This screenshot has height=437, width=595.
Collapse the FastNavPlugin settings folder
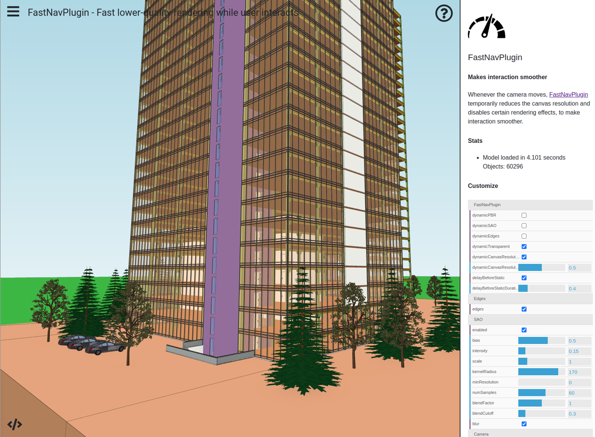pyautogui.click(x=530, y=205)
